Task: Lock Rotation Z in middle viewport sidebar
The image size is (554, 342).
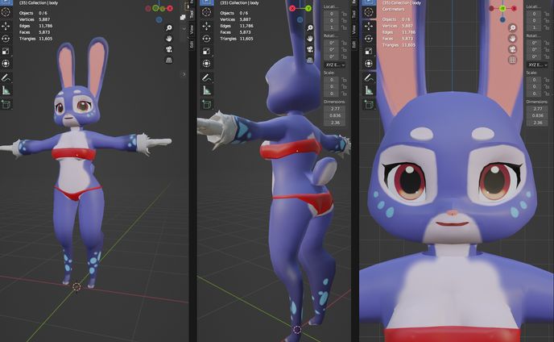Action: [344, 56]
